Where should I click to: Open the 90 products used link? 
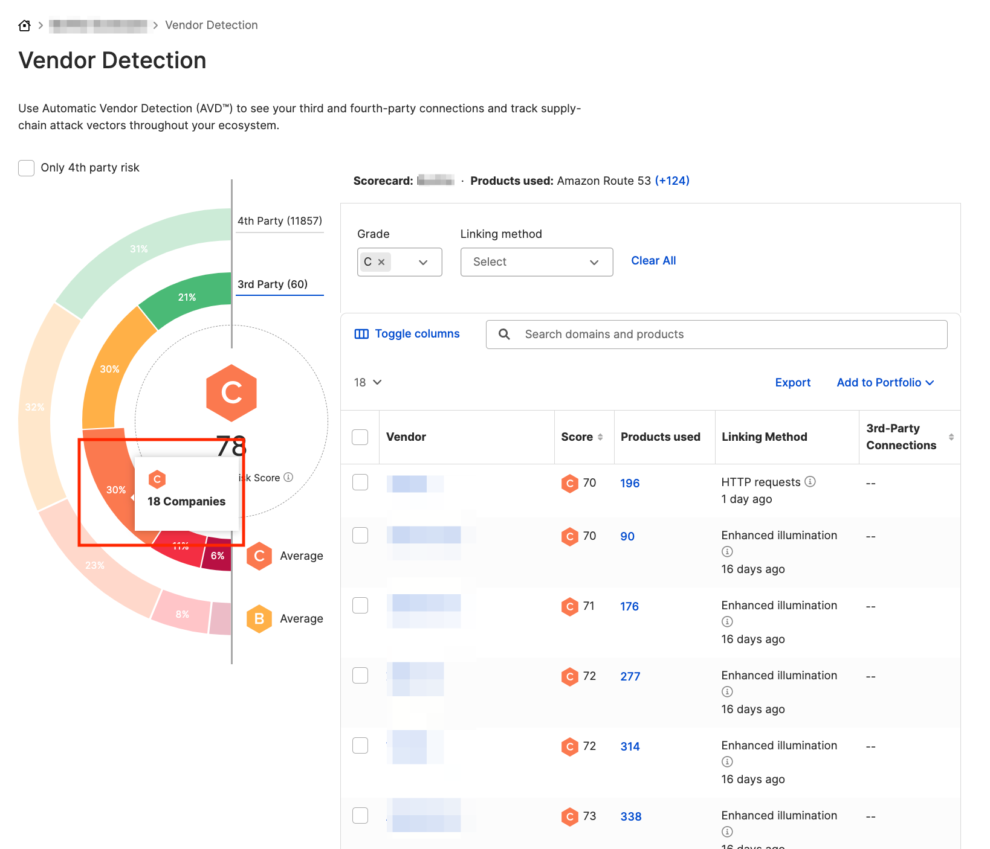627,536
